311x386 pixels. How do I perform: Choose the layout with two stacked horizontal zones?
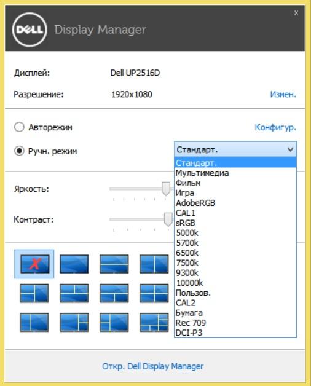coord(114,264)
